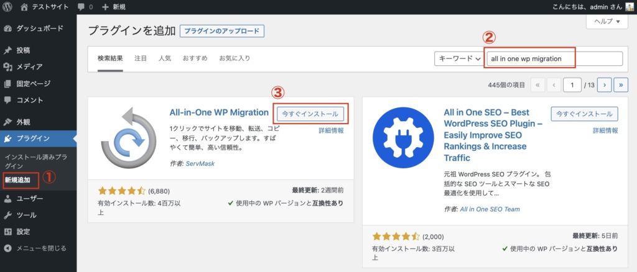Open All in One SEO title link

click(493, 135)
